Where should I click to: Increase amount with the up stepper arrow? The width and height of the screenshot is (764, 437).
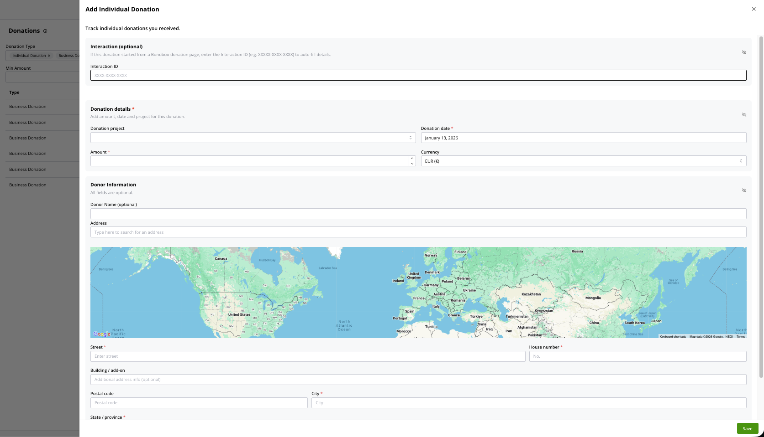pos(412,159)
